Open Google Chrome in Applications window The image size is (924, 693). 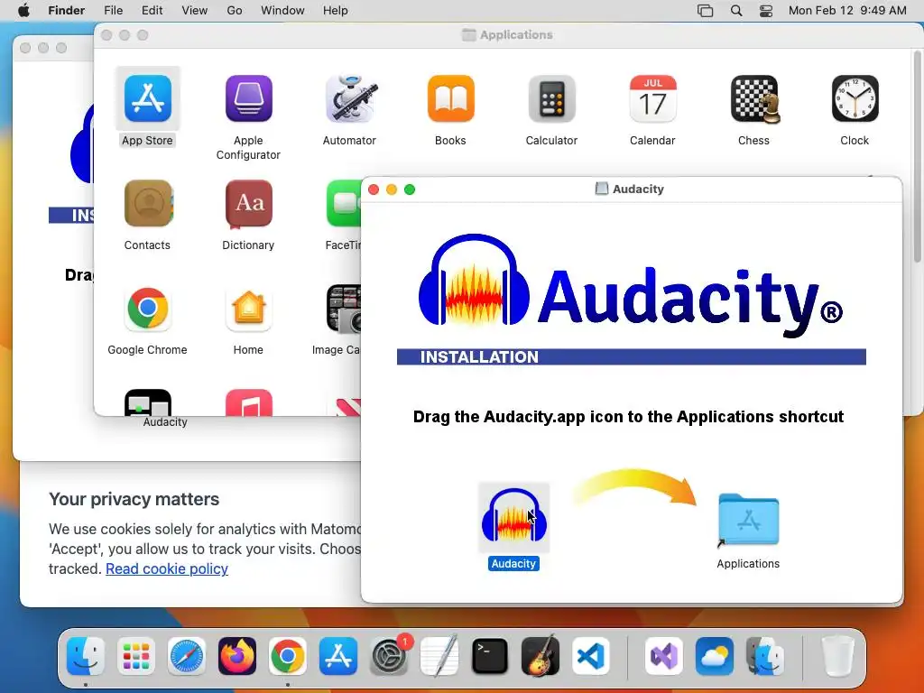tap(148, 309)
